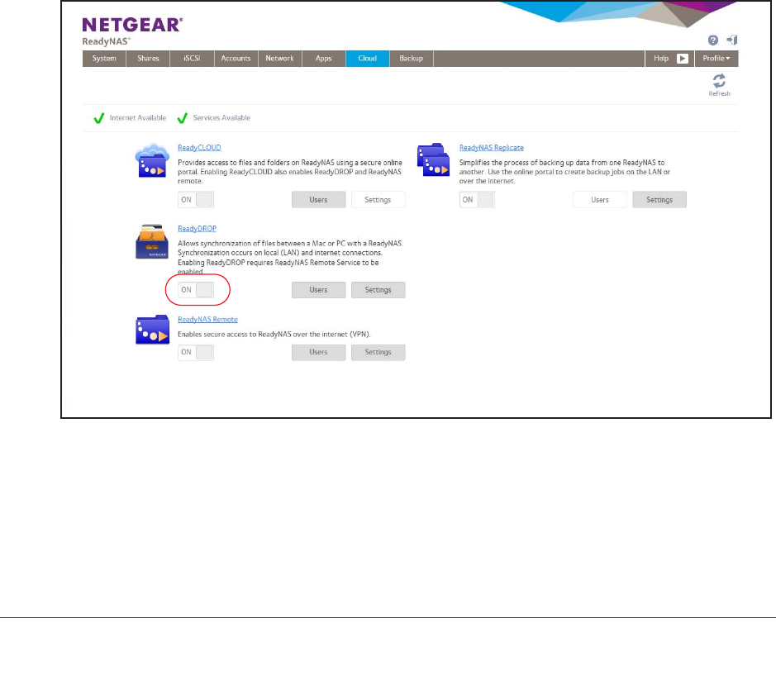The image size is (776, 675).
Task: Click the ReadyNAS Replicate Settings button
Action: pos(659,199)
